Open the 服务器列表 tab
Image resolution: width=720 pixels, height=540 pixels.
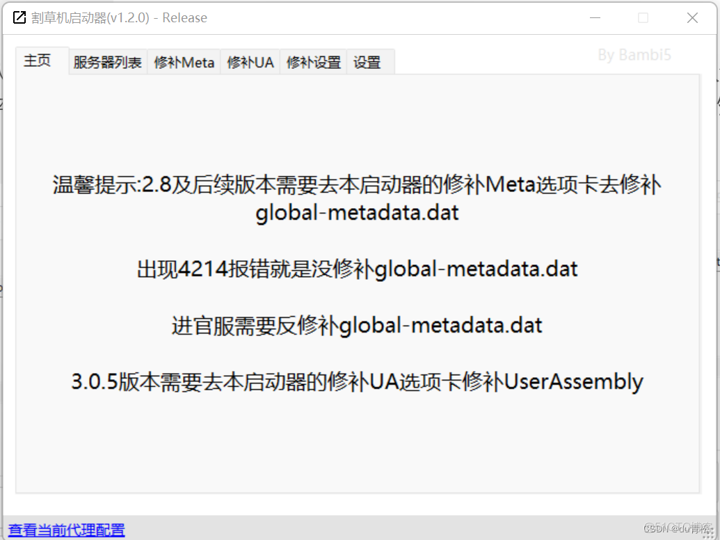pyautogui.click(x=107, y=62)
